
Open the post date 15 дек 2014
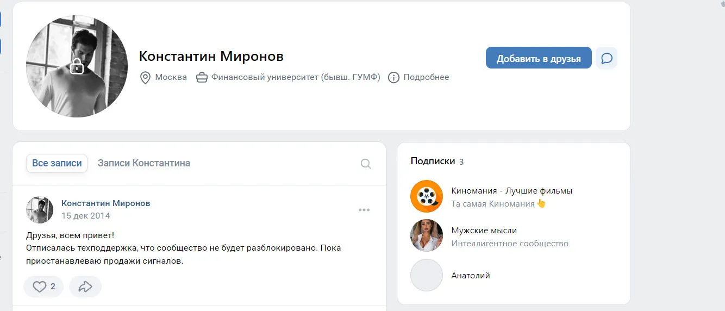(x=86, y=216)
